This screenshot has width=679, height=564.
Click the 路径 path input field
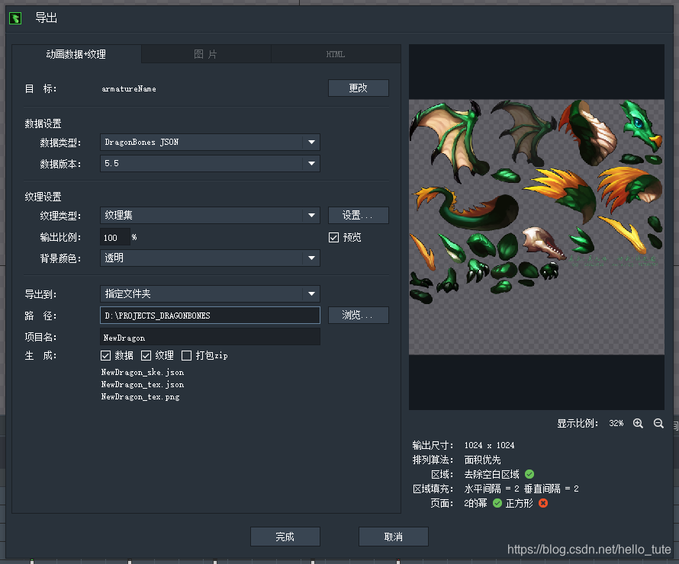point(210,316)
